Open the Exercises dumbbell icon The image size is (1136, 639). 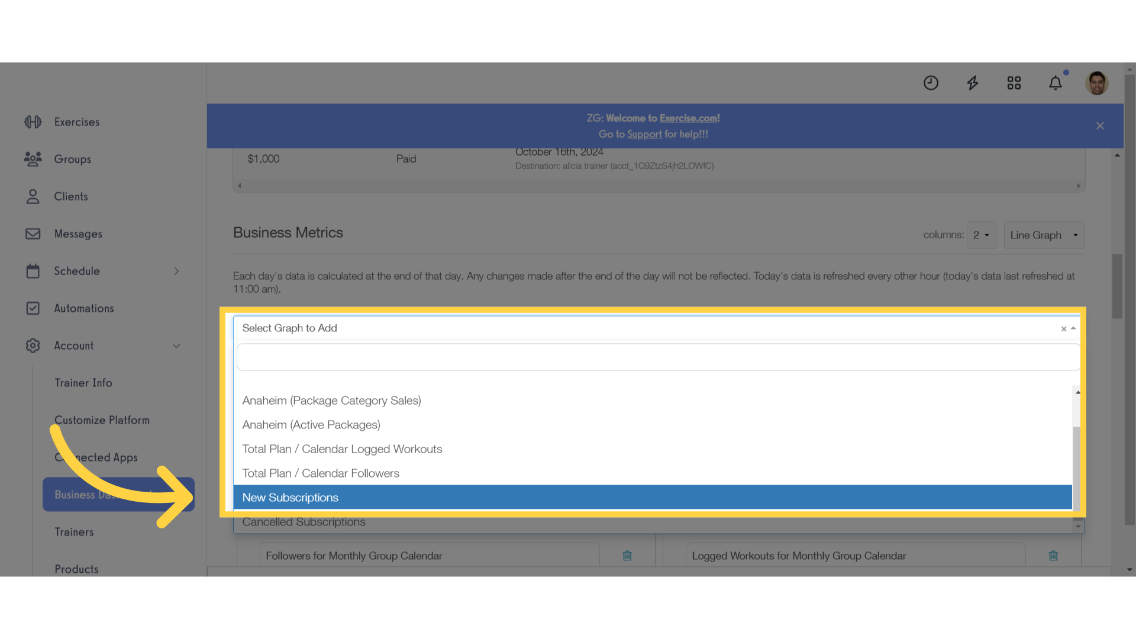tap(33, 122)
